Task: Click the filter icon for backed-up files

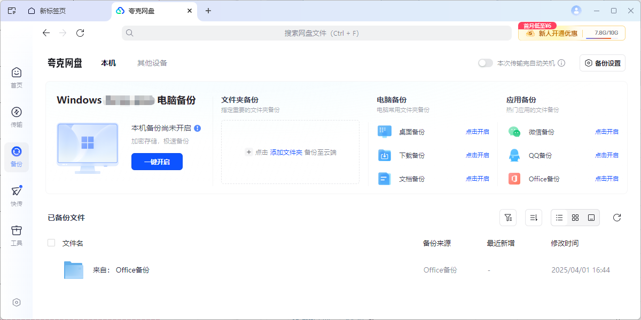Action: pyautogui.click(x=508, y=218)
